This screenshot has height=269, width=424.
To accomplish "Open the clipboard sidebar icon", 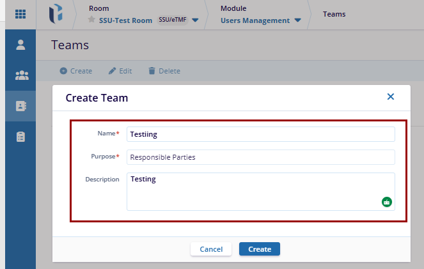I will click(x=20, y=137).
